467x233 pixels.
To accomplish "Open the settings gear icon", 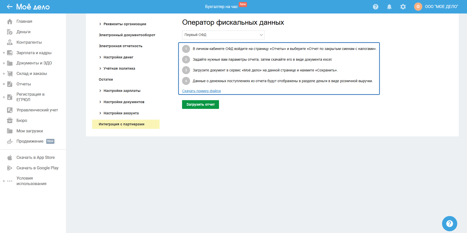I will tap(403, 7).
